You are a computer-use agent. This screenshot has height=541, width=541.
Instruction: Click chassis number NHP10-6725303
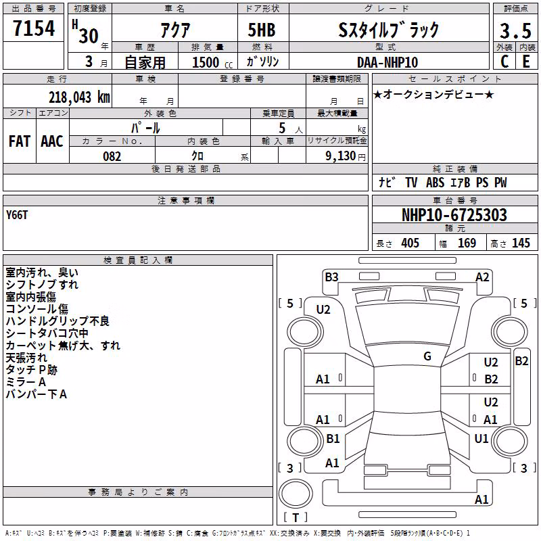tap(454, 215)
